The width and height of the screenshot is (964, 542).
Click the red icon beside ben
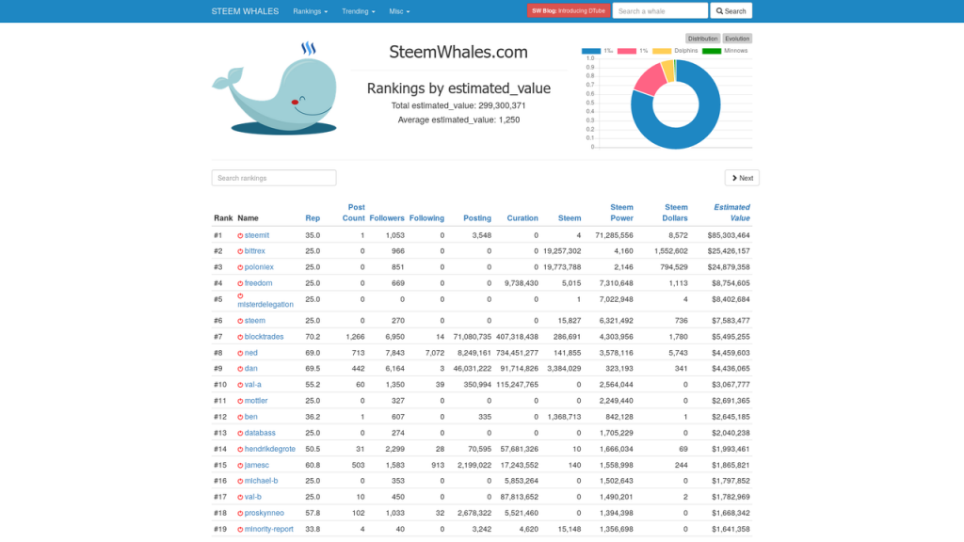(x=240, y=417)
